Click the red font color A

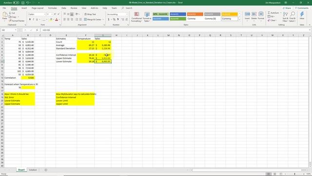pos(57,20)
